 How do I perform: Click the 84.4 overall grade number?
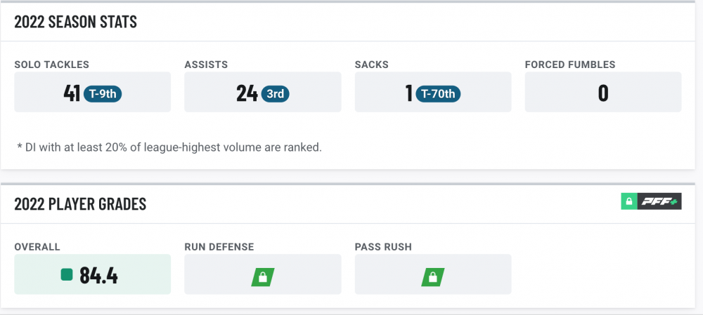click(x=98, y=275)
